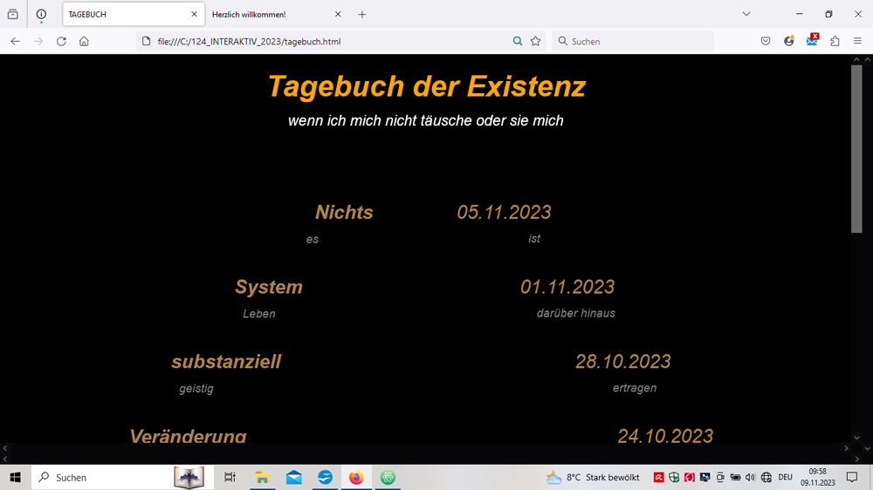Open the notification center icon
873x490 pixels.
click(x=852, y=477)
